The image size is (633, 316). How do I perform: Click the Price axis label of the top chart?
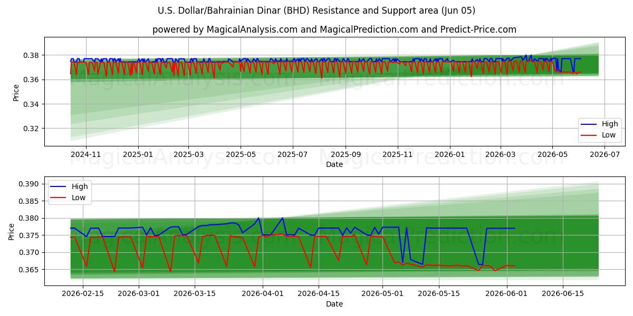point(16,92)
